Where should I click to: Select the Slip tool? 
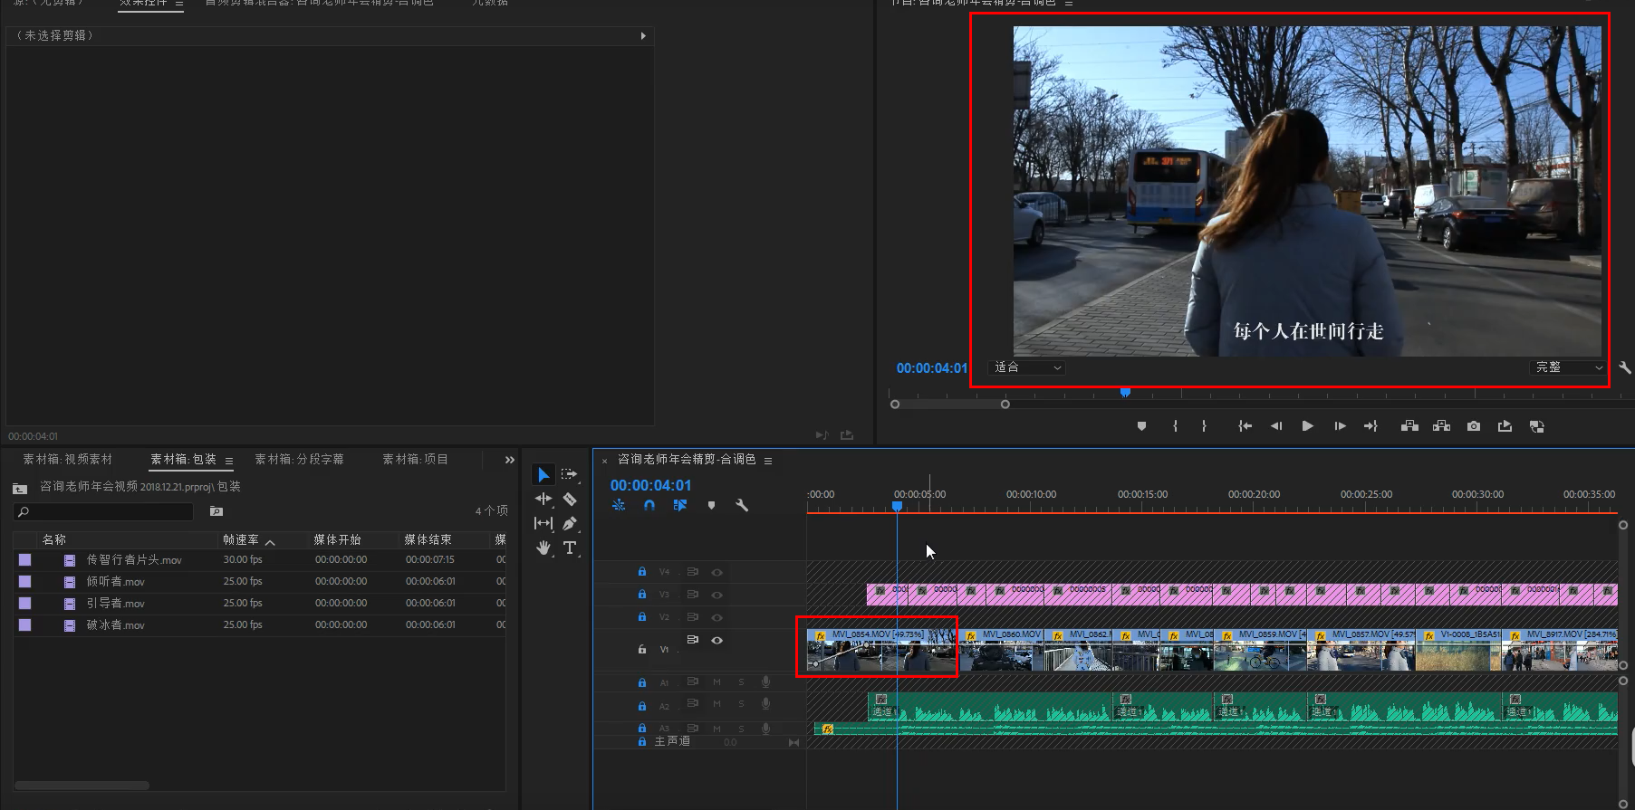point(543,523)
